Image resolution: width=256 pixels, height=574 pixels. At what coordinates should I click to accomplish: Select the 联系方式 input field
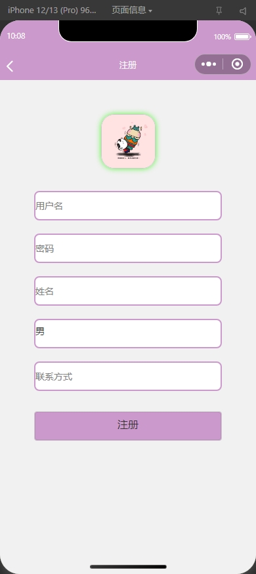point(128,377)
